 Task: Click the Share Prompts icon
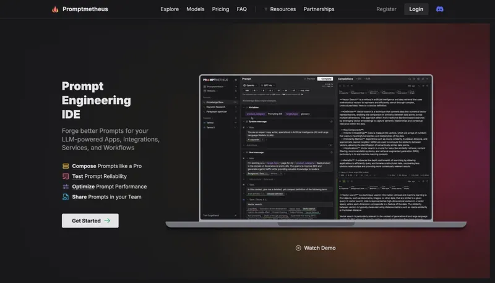pyautogui.click(x=66, y=197)
